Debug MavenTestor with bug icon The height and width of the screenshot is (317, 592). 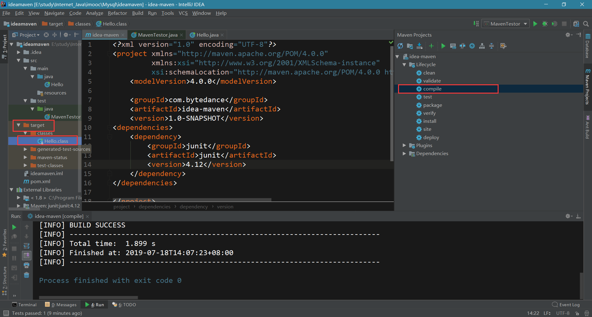pyautogui.click(x=545, y=24)
